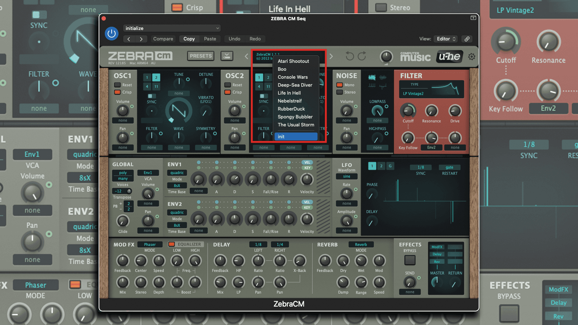The image size is (578, 325).
Task: Click the save preset icon next to PRESETS
Action: click(x=227, y=56)
